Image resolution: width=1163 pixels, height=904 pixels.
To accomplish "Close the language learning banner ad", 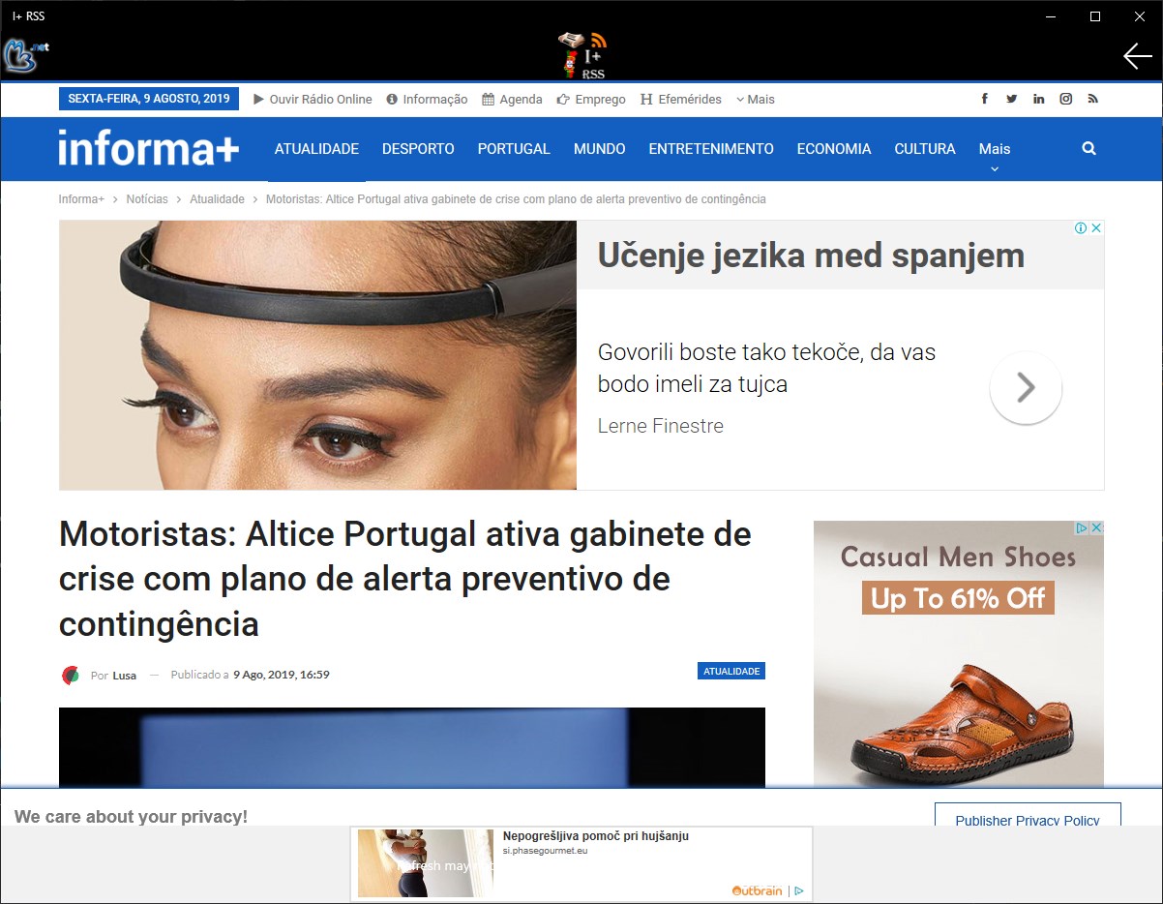I will (1097, 228).
